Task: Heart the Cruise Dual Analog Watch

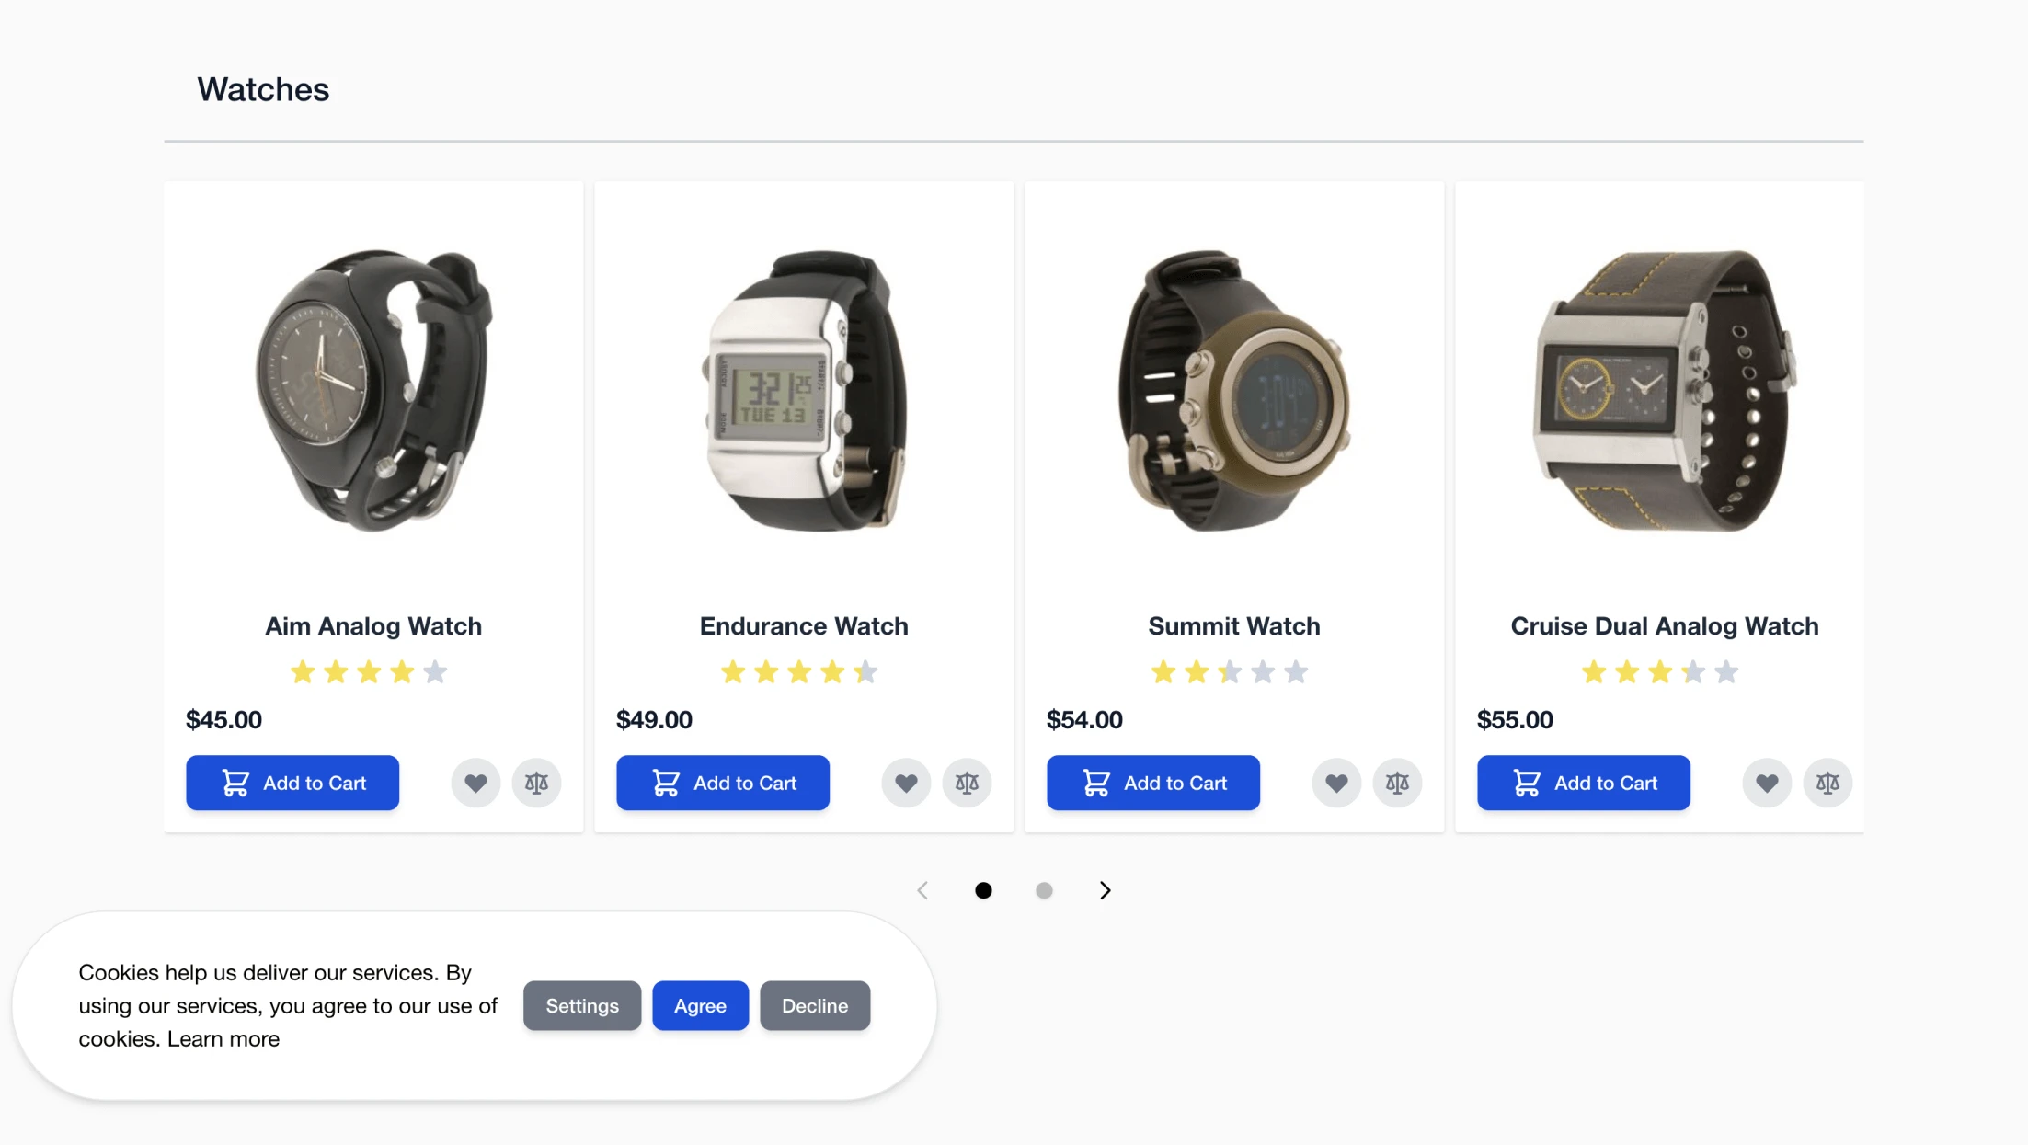Action: [x=1767, y=783]
